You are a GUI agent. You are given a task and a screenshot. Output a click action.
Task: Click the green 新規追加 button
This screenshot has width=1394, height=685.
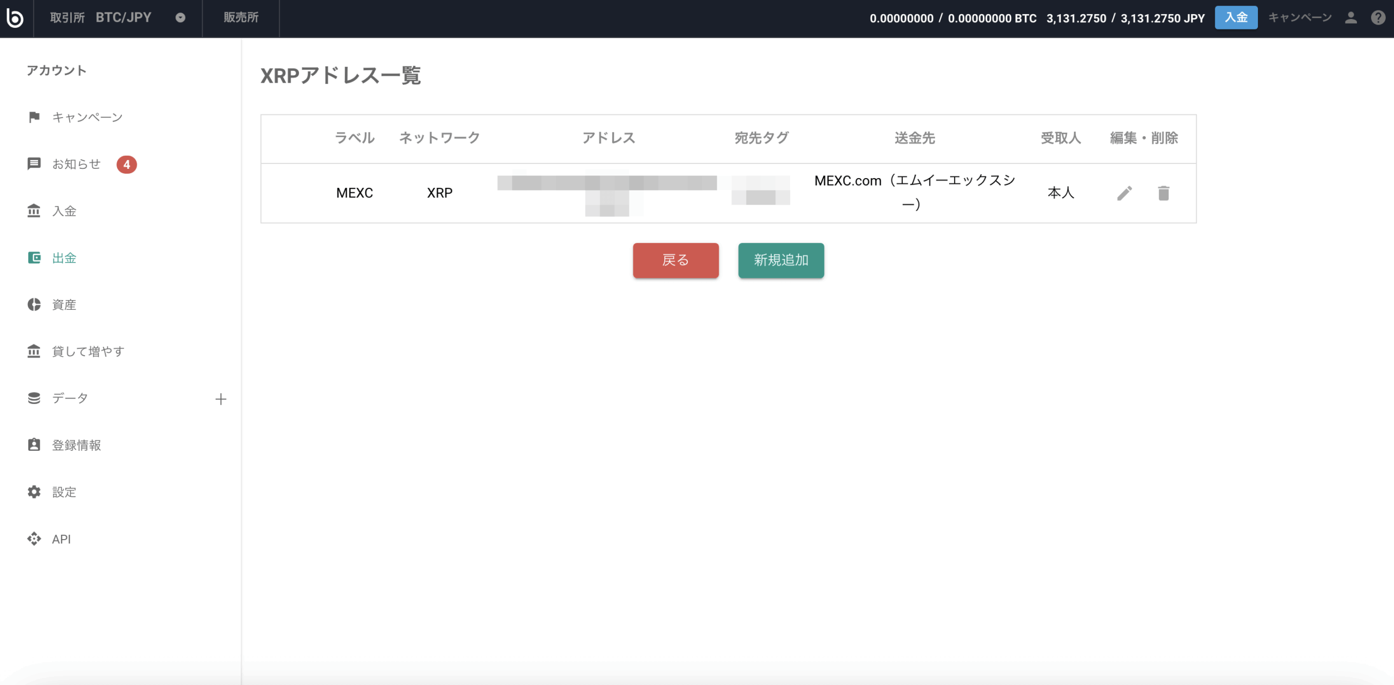(x=781, y=260)
